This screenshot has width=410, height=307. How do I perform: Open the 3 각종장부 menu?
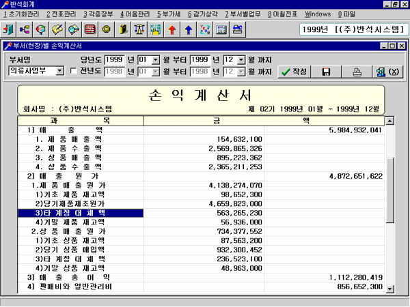pos(98,14)
